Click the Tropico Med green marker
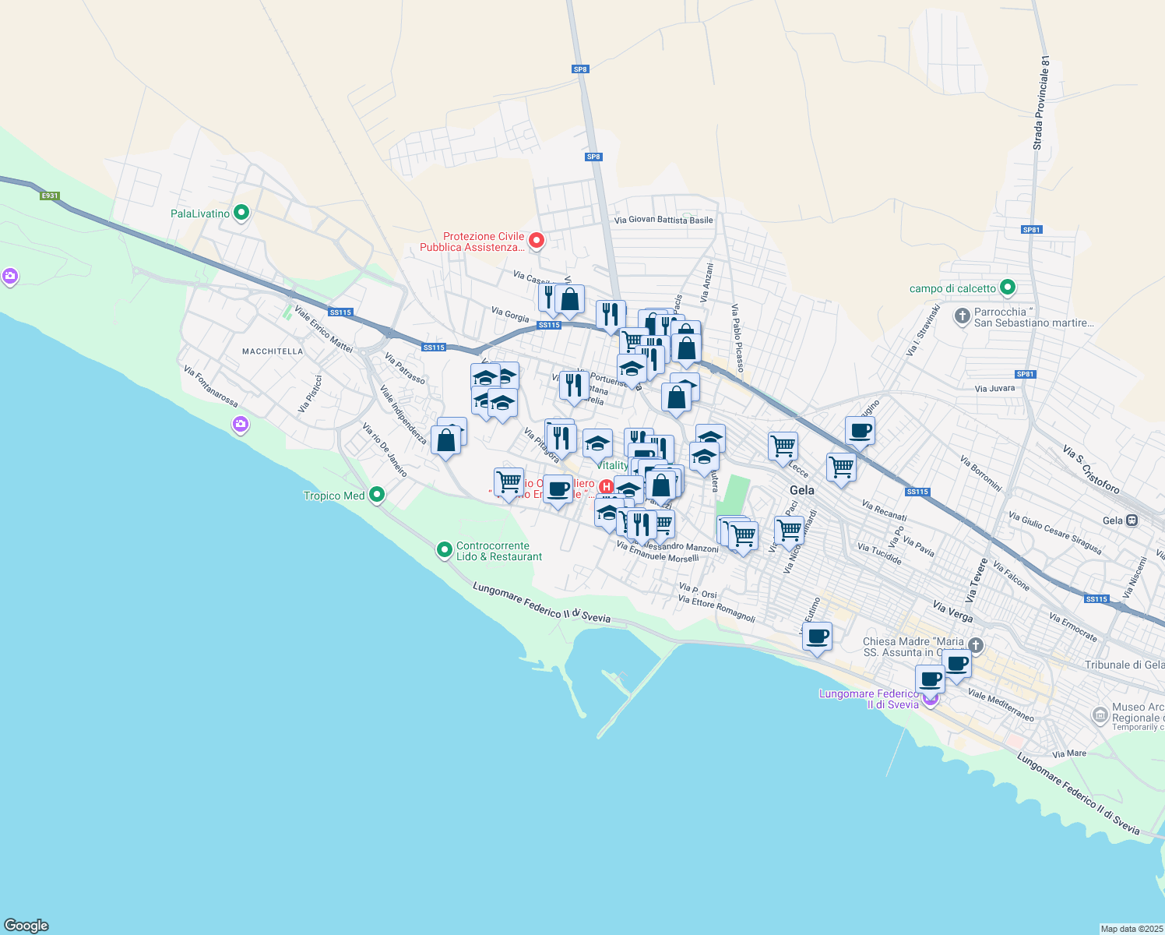Image resolution: width=1165 pixels, height=935 pixels. [x=376, y=495]
